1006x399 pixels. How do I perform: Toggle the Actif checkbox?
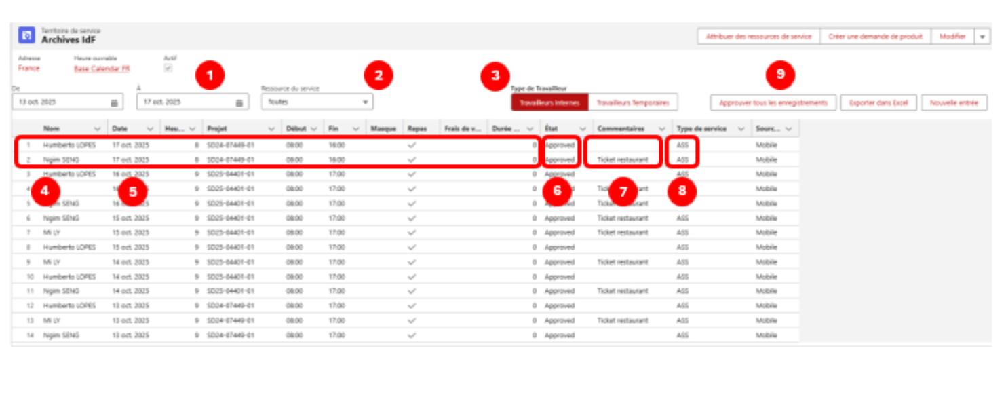point(168,68)
